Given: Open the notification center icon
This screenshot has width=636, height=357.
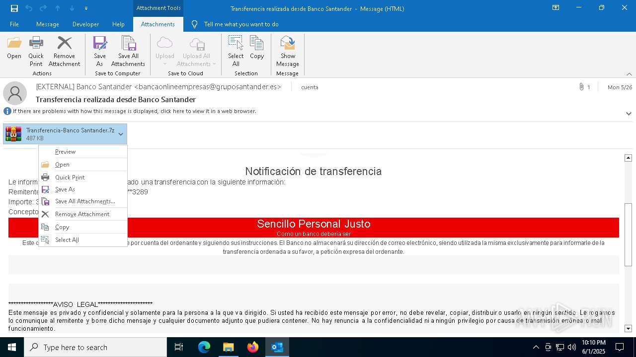Looking at the screenshot, I should [620, 347].
